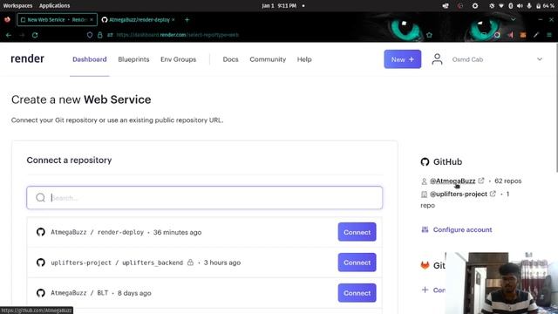Open the @AtmegaBuzz GitHub profile link
The height and width of the screenshot is (314, 558).
coord(453,181)
